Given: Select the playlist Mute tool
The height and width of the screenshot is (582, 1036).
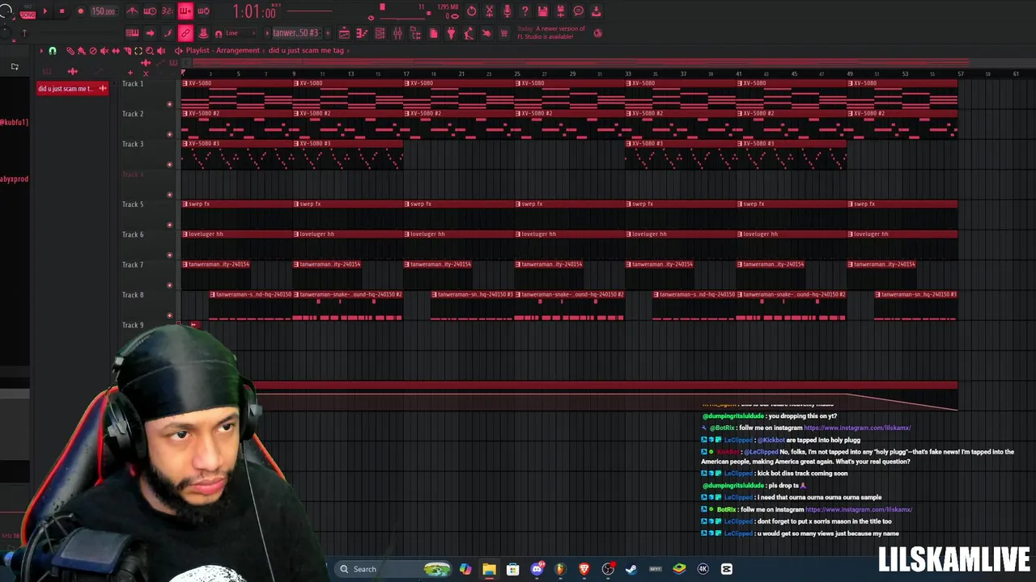Looking at the screenshot, I should (104, 50).
